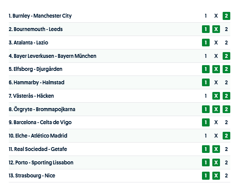Open the Barcelona - Celta de Vigo match
The width and height of the screenshot is (241, 187).
point(43,123)
